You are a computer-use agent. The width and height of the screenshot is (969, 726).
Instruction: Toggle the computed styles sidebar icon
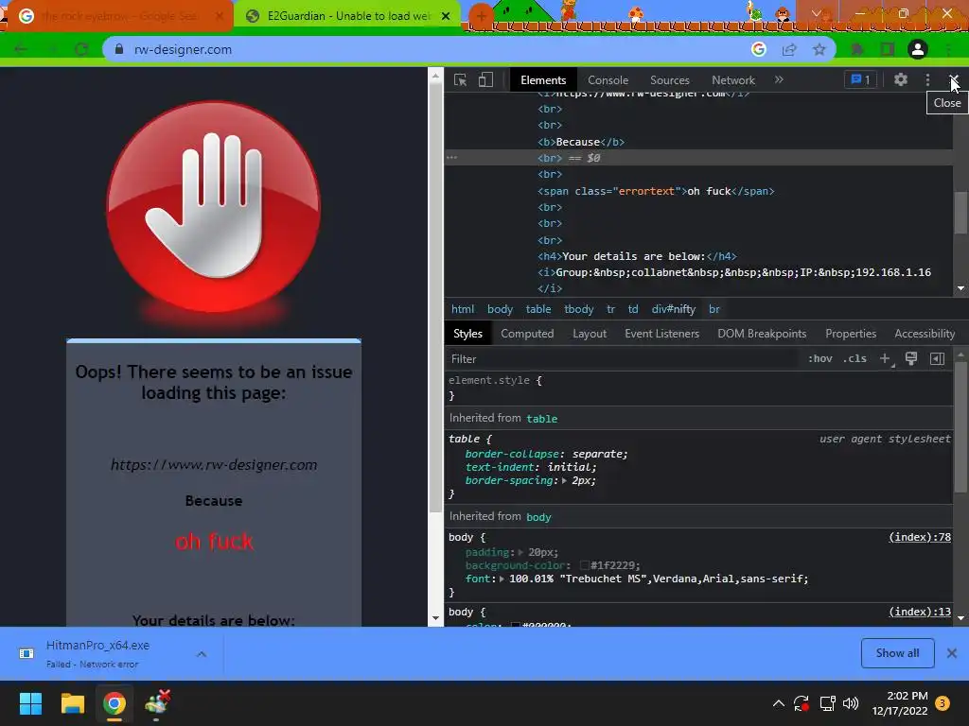[x=937, y=358]
